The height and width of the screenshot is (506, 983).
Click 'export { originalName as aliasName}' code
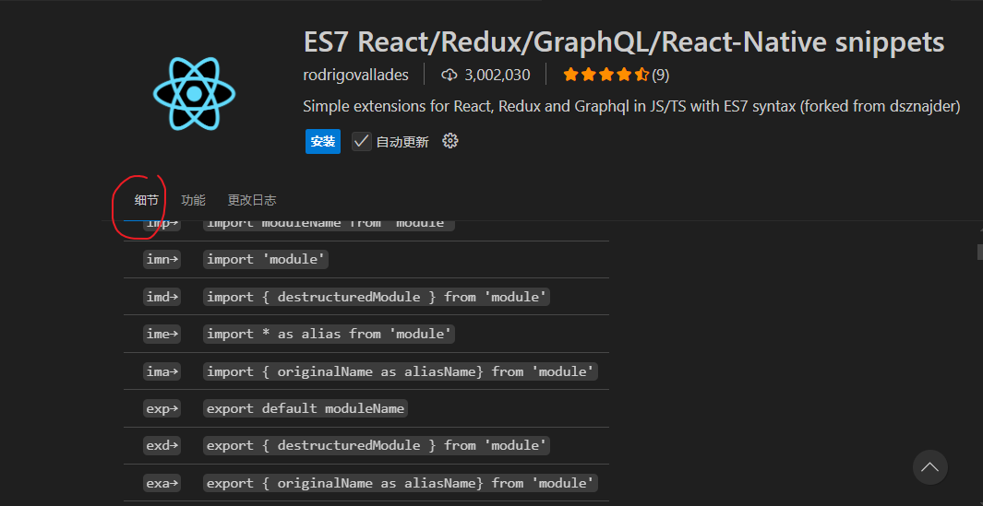pyautogui.click(x=401, y=483)
